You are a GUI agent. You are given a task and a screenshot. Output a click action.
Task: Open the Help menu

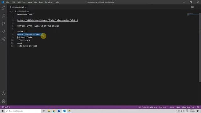point(57,2)
